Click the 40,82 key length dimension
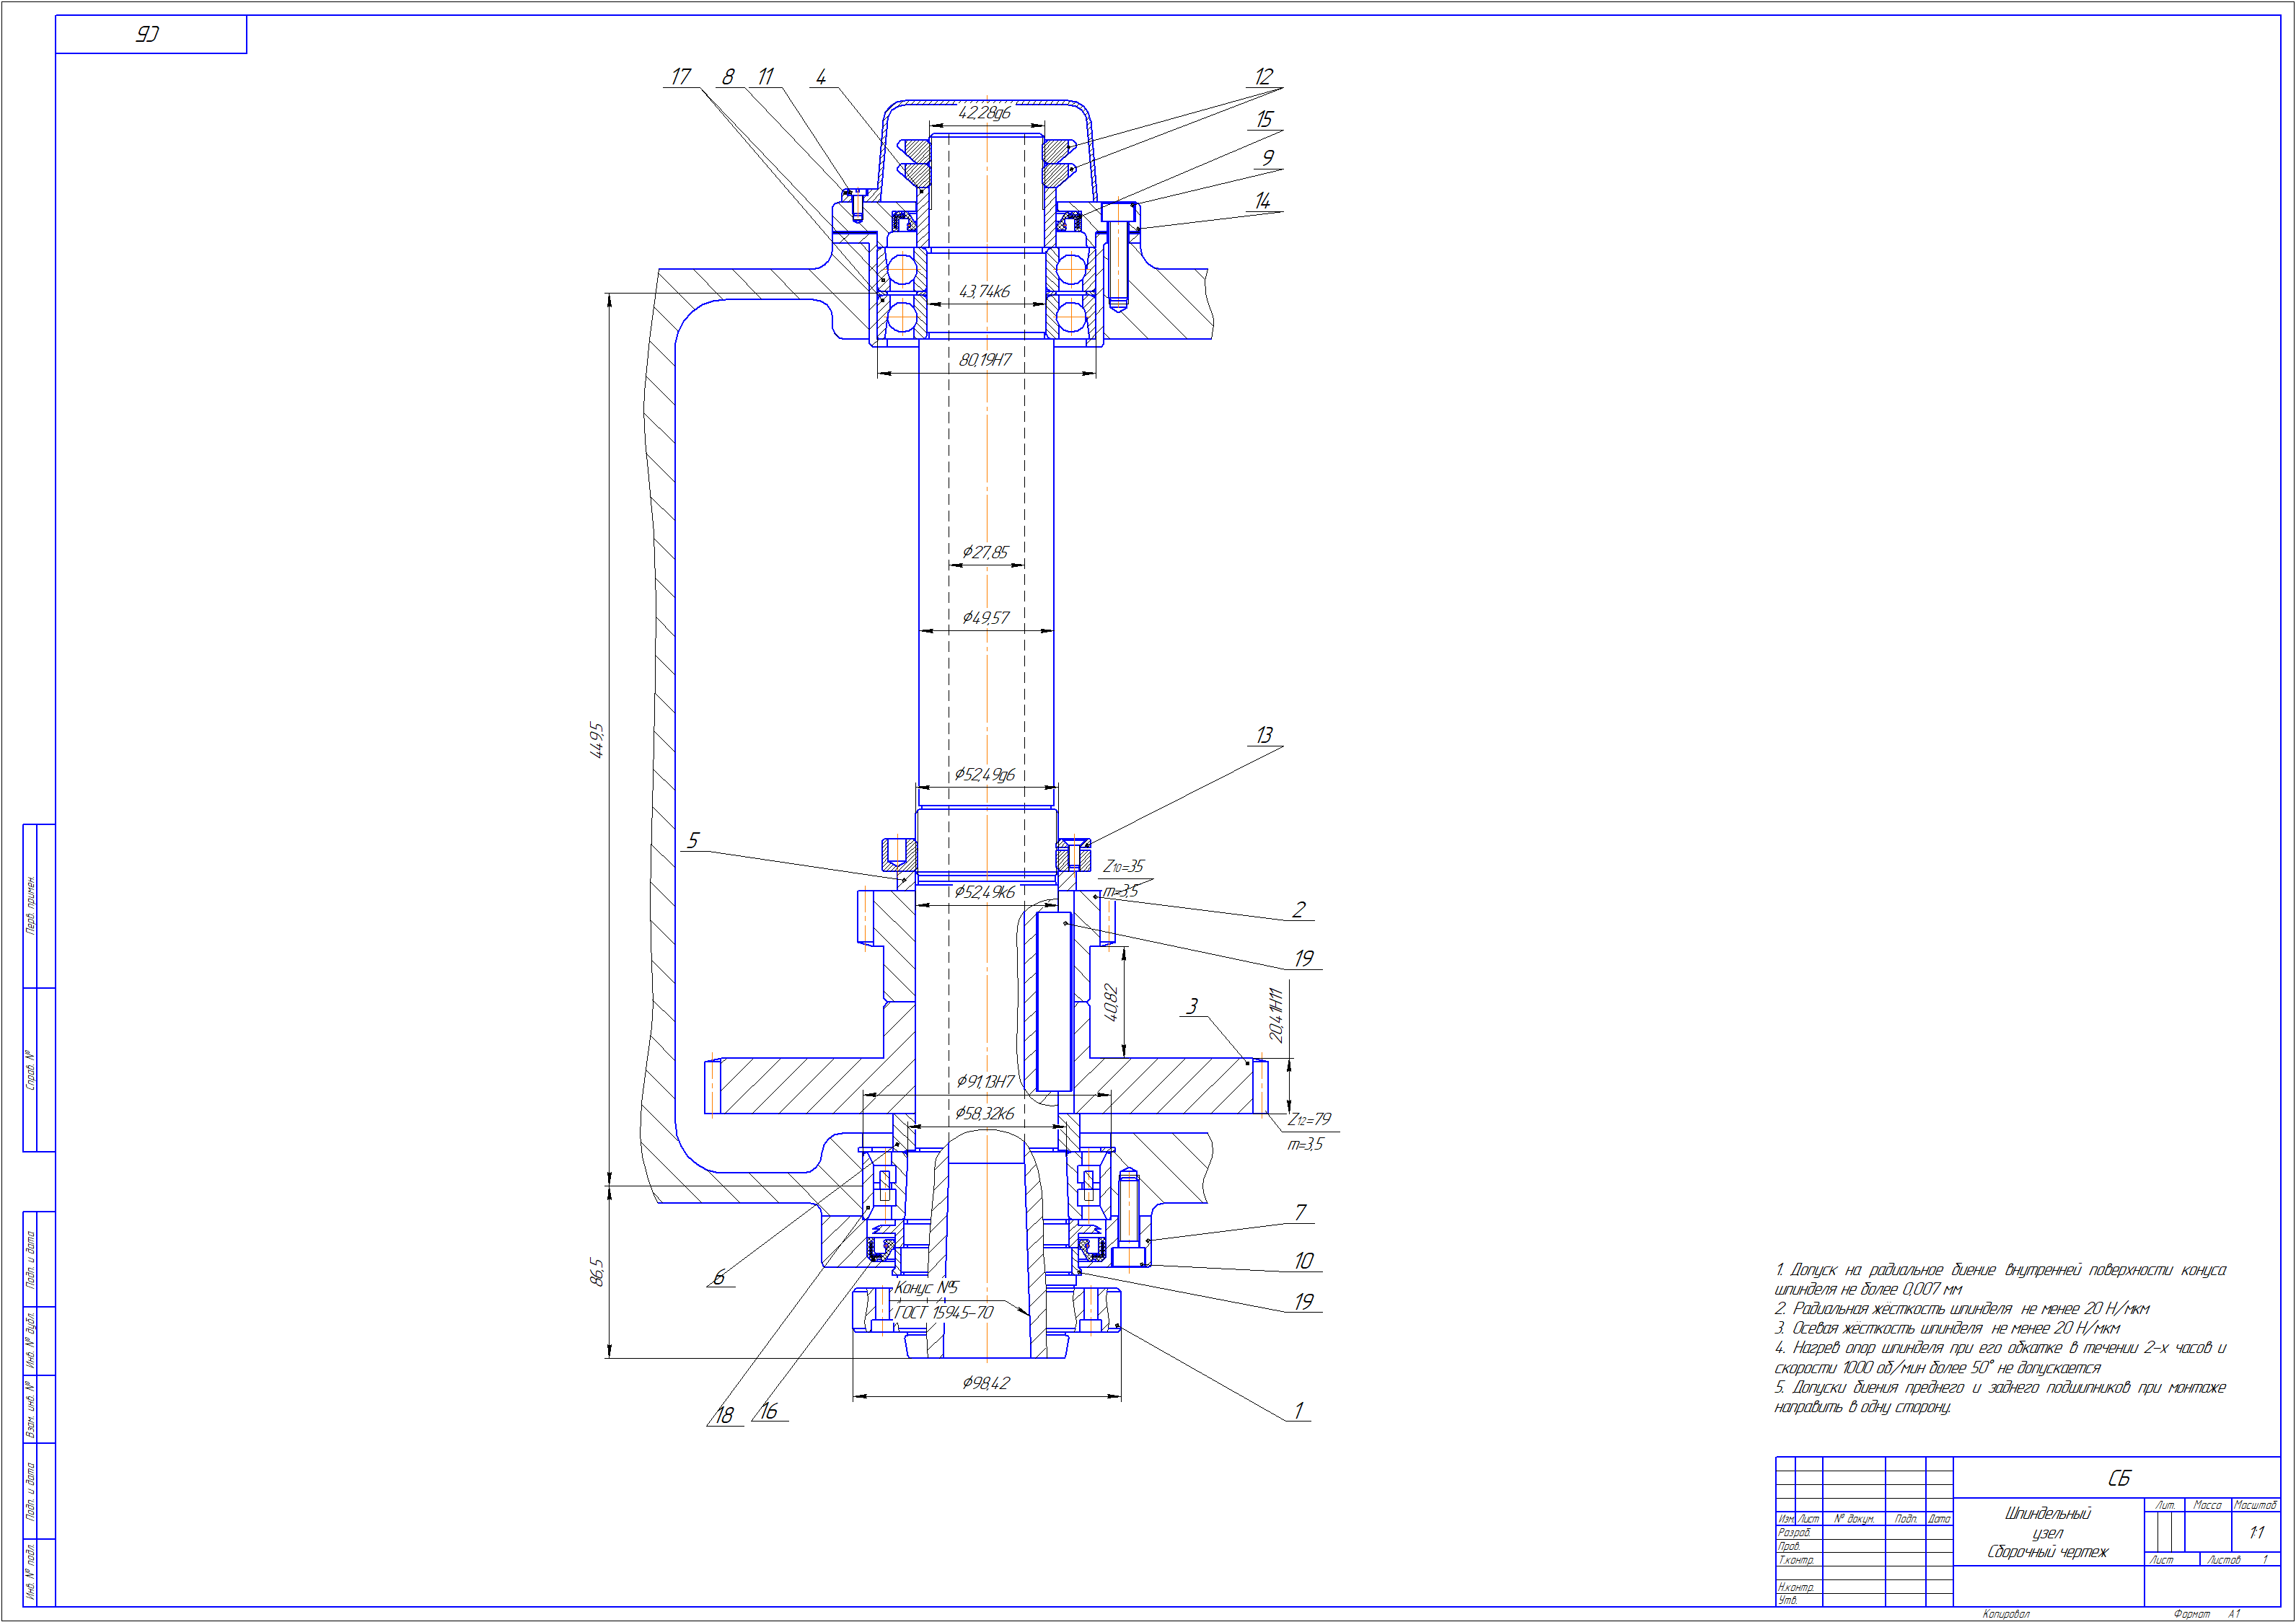Image resolution: width=2296 pixels, height=1622 pixels. [1111, 1003]
